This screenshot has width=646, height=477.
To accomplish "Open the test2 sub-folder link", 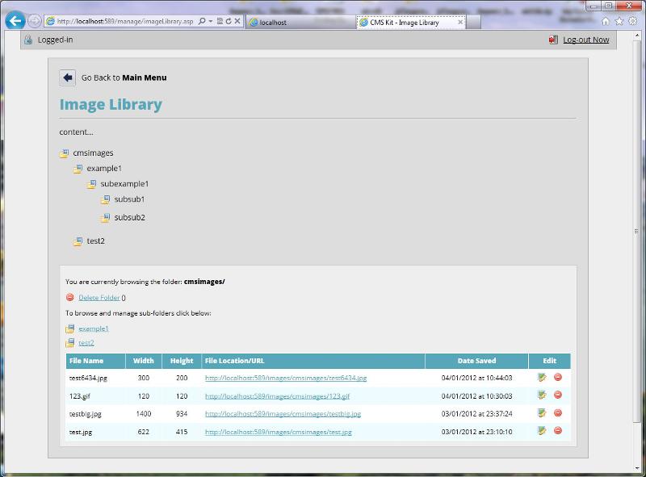I will (x=86, y=343).
